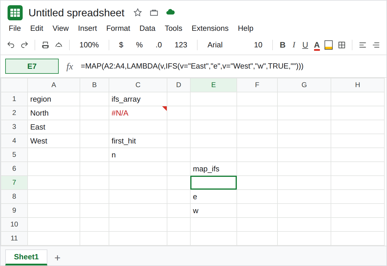Viewport: 387px width, 266px height.
Task: Open the move to folder icon
Action: coord(154,12)
